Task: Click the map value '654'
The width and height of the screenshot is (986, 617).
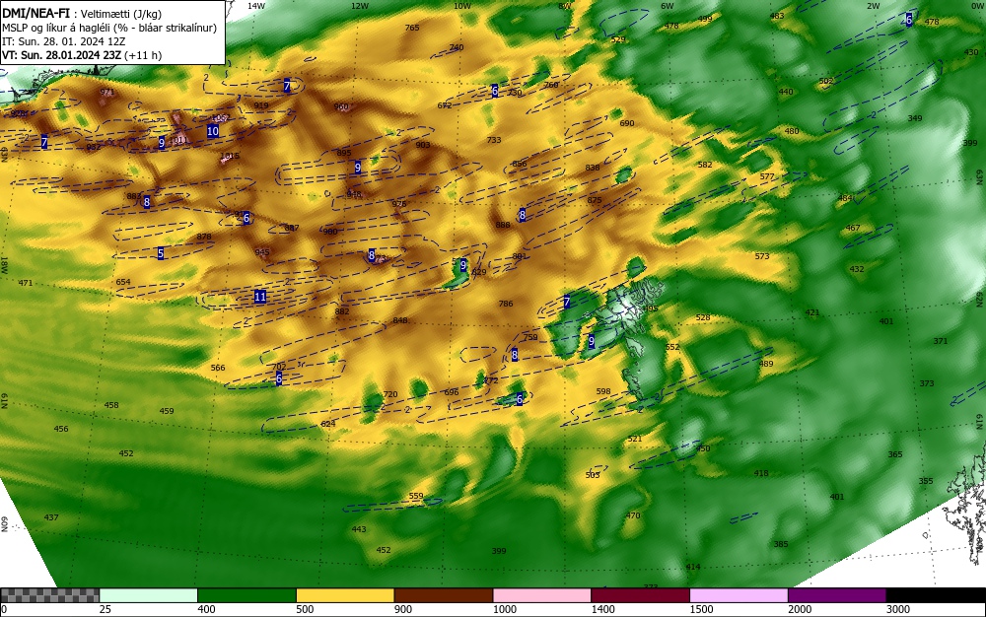Action: point(123,282)
